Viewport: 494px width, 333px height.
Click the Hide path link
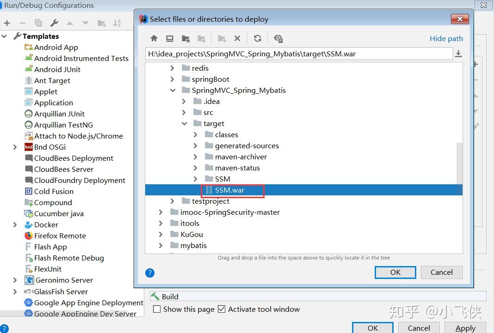446,39
